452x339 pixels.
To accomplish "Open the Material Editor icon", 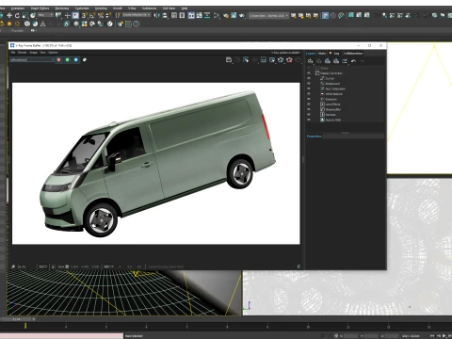I will pos(217,15).
